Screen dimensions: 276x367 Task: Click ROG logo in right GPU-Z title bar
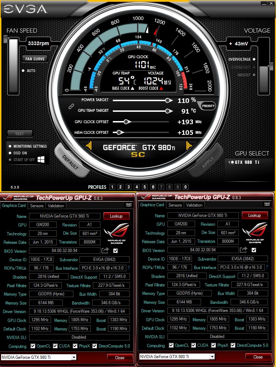(145, 197)
